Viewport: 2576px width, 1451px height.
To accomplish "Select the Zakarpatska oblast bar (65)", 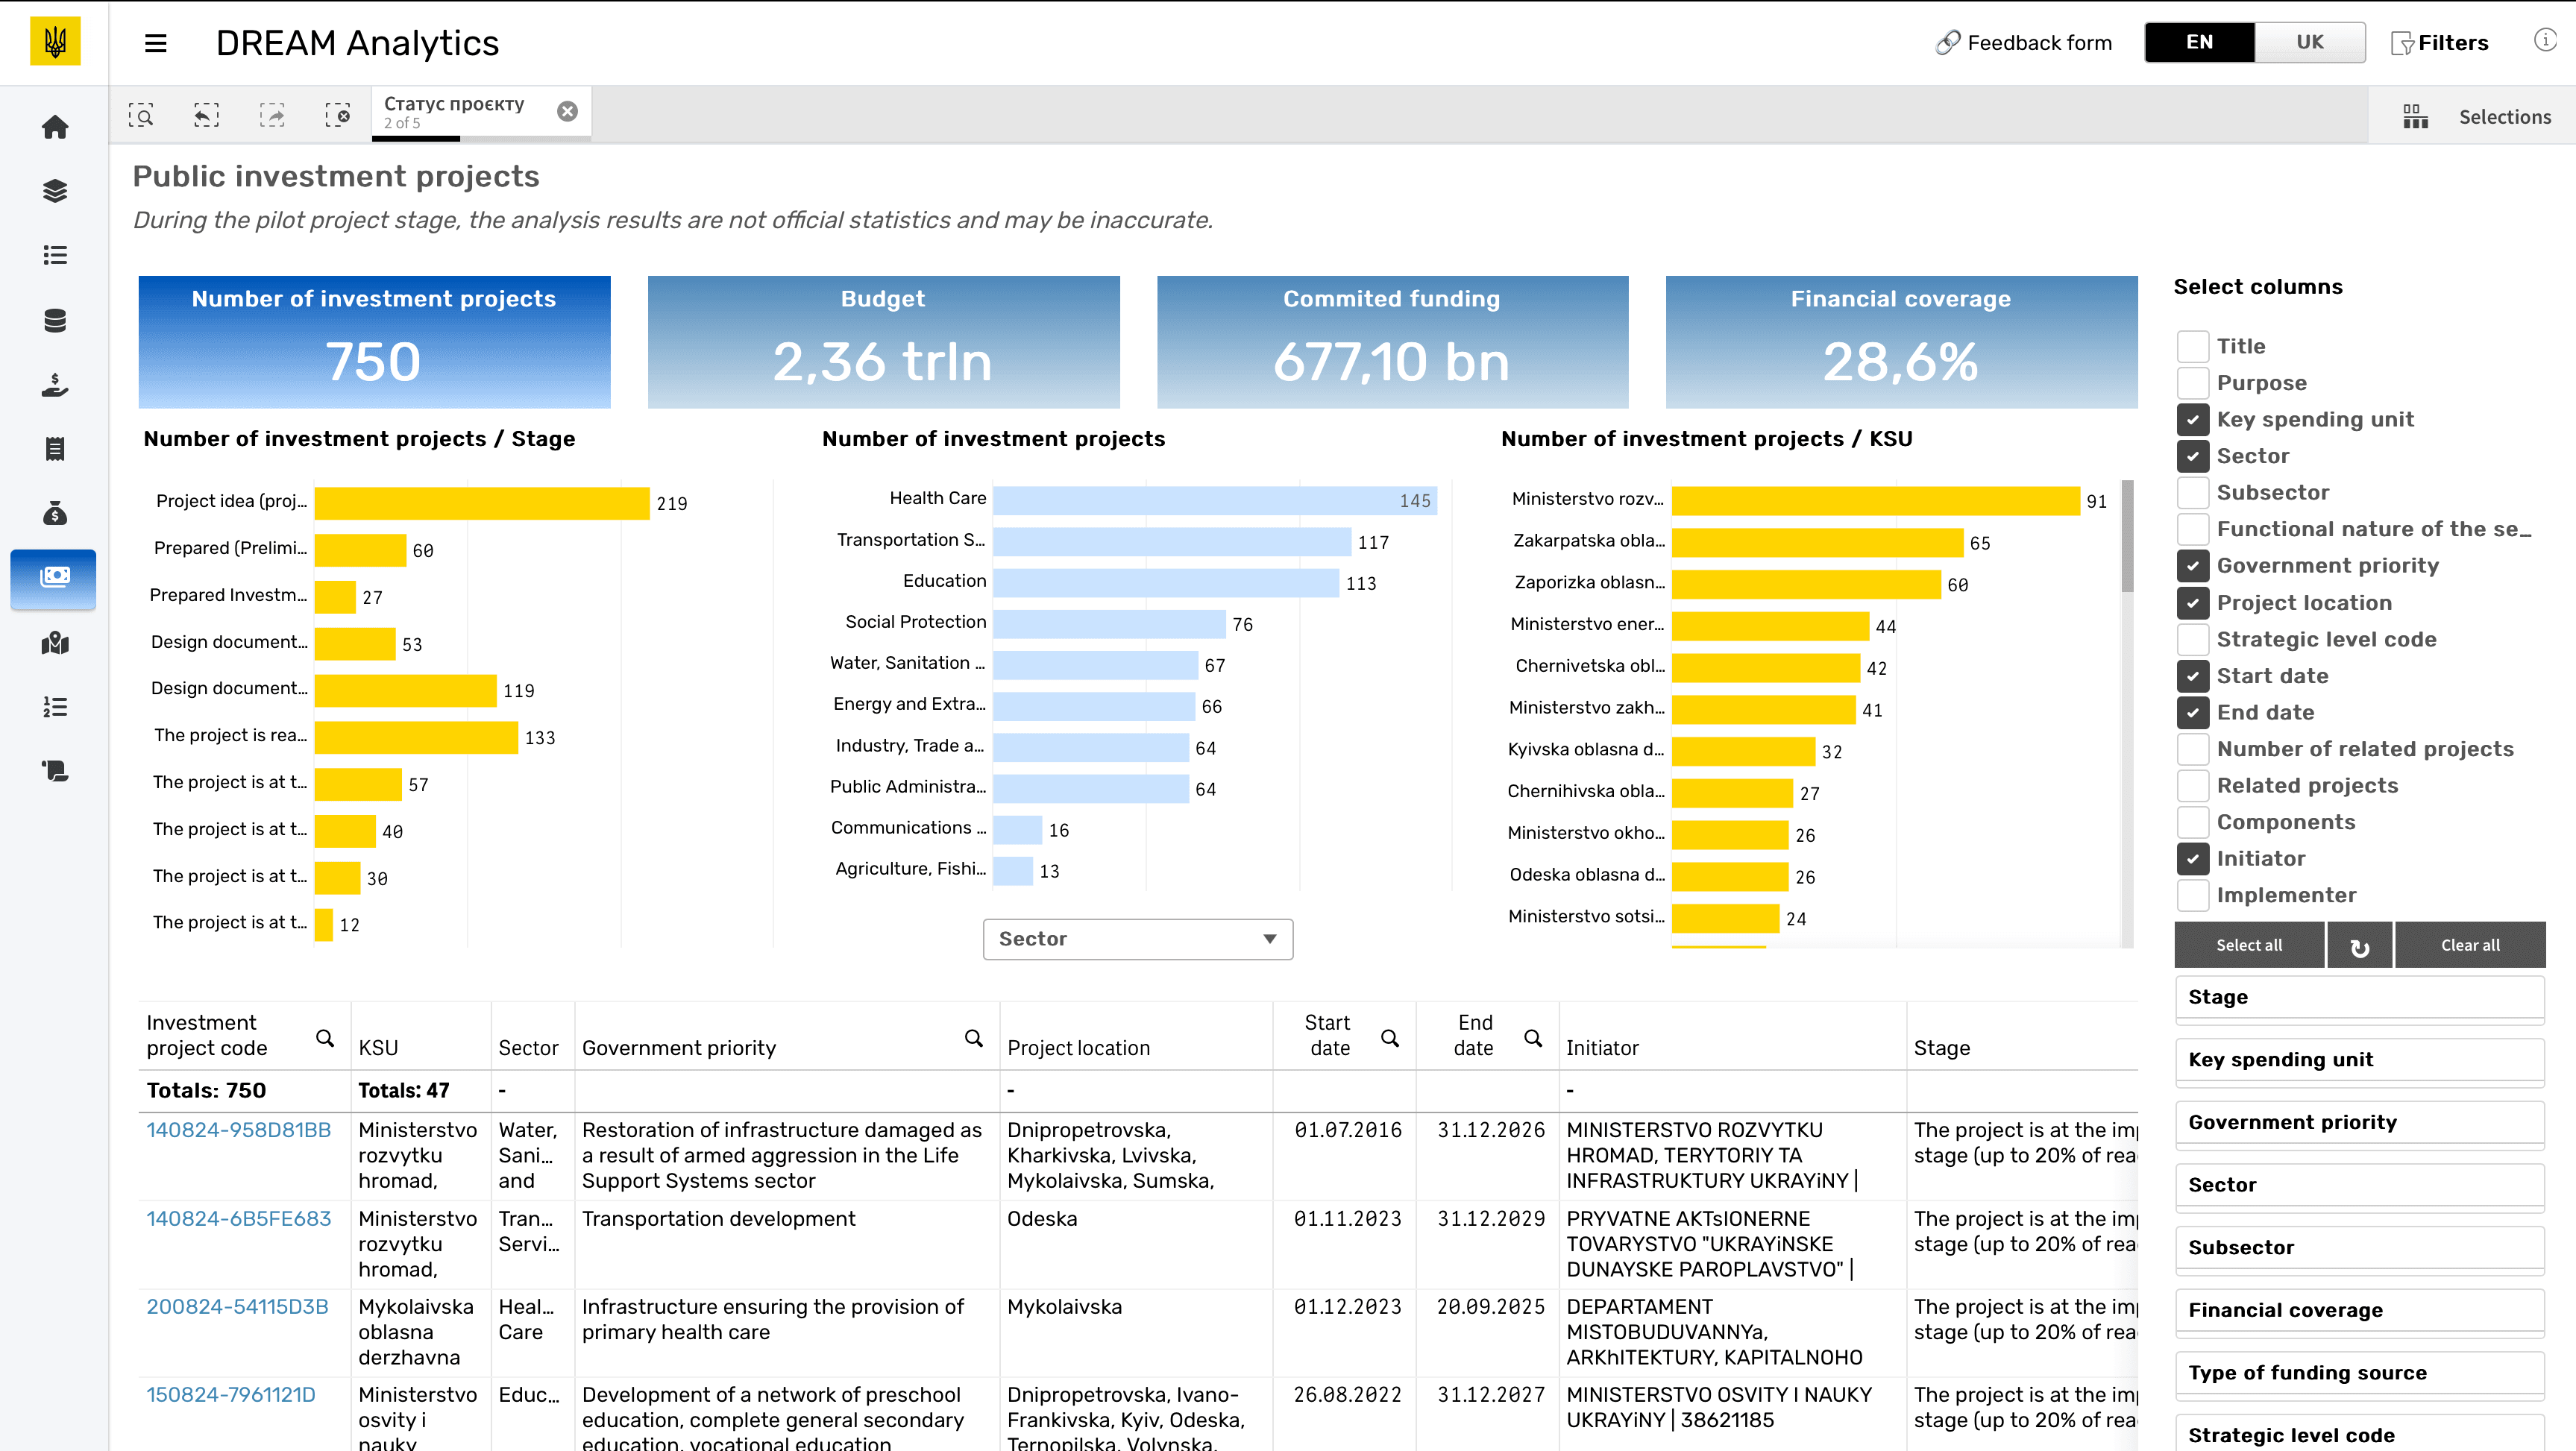I will click(1817, 543).
